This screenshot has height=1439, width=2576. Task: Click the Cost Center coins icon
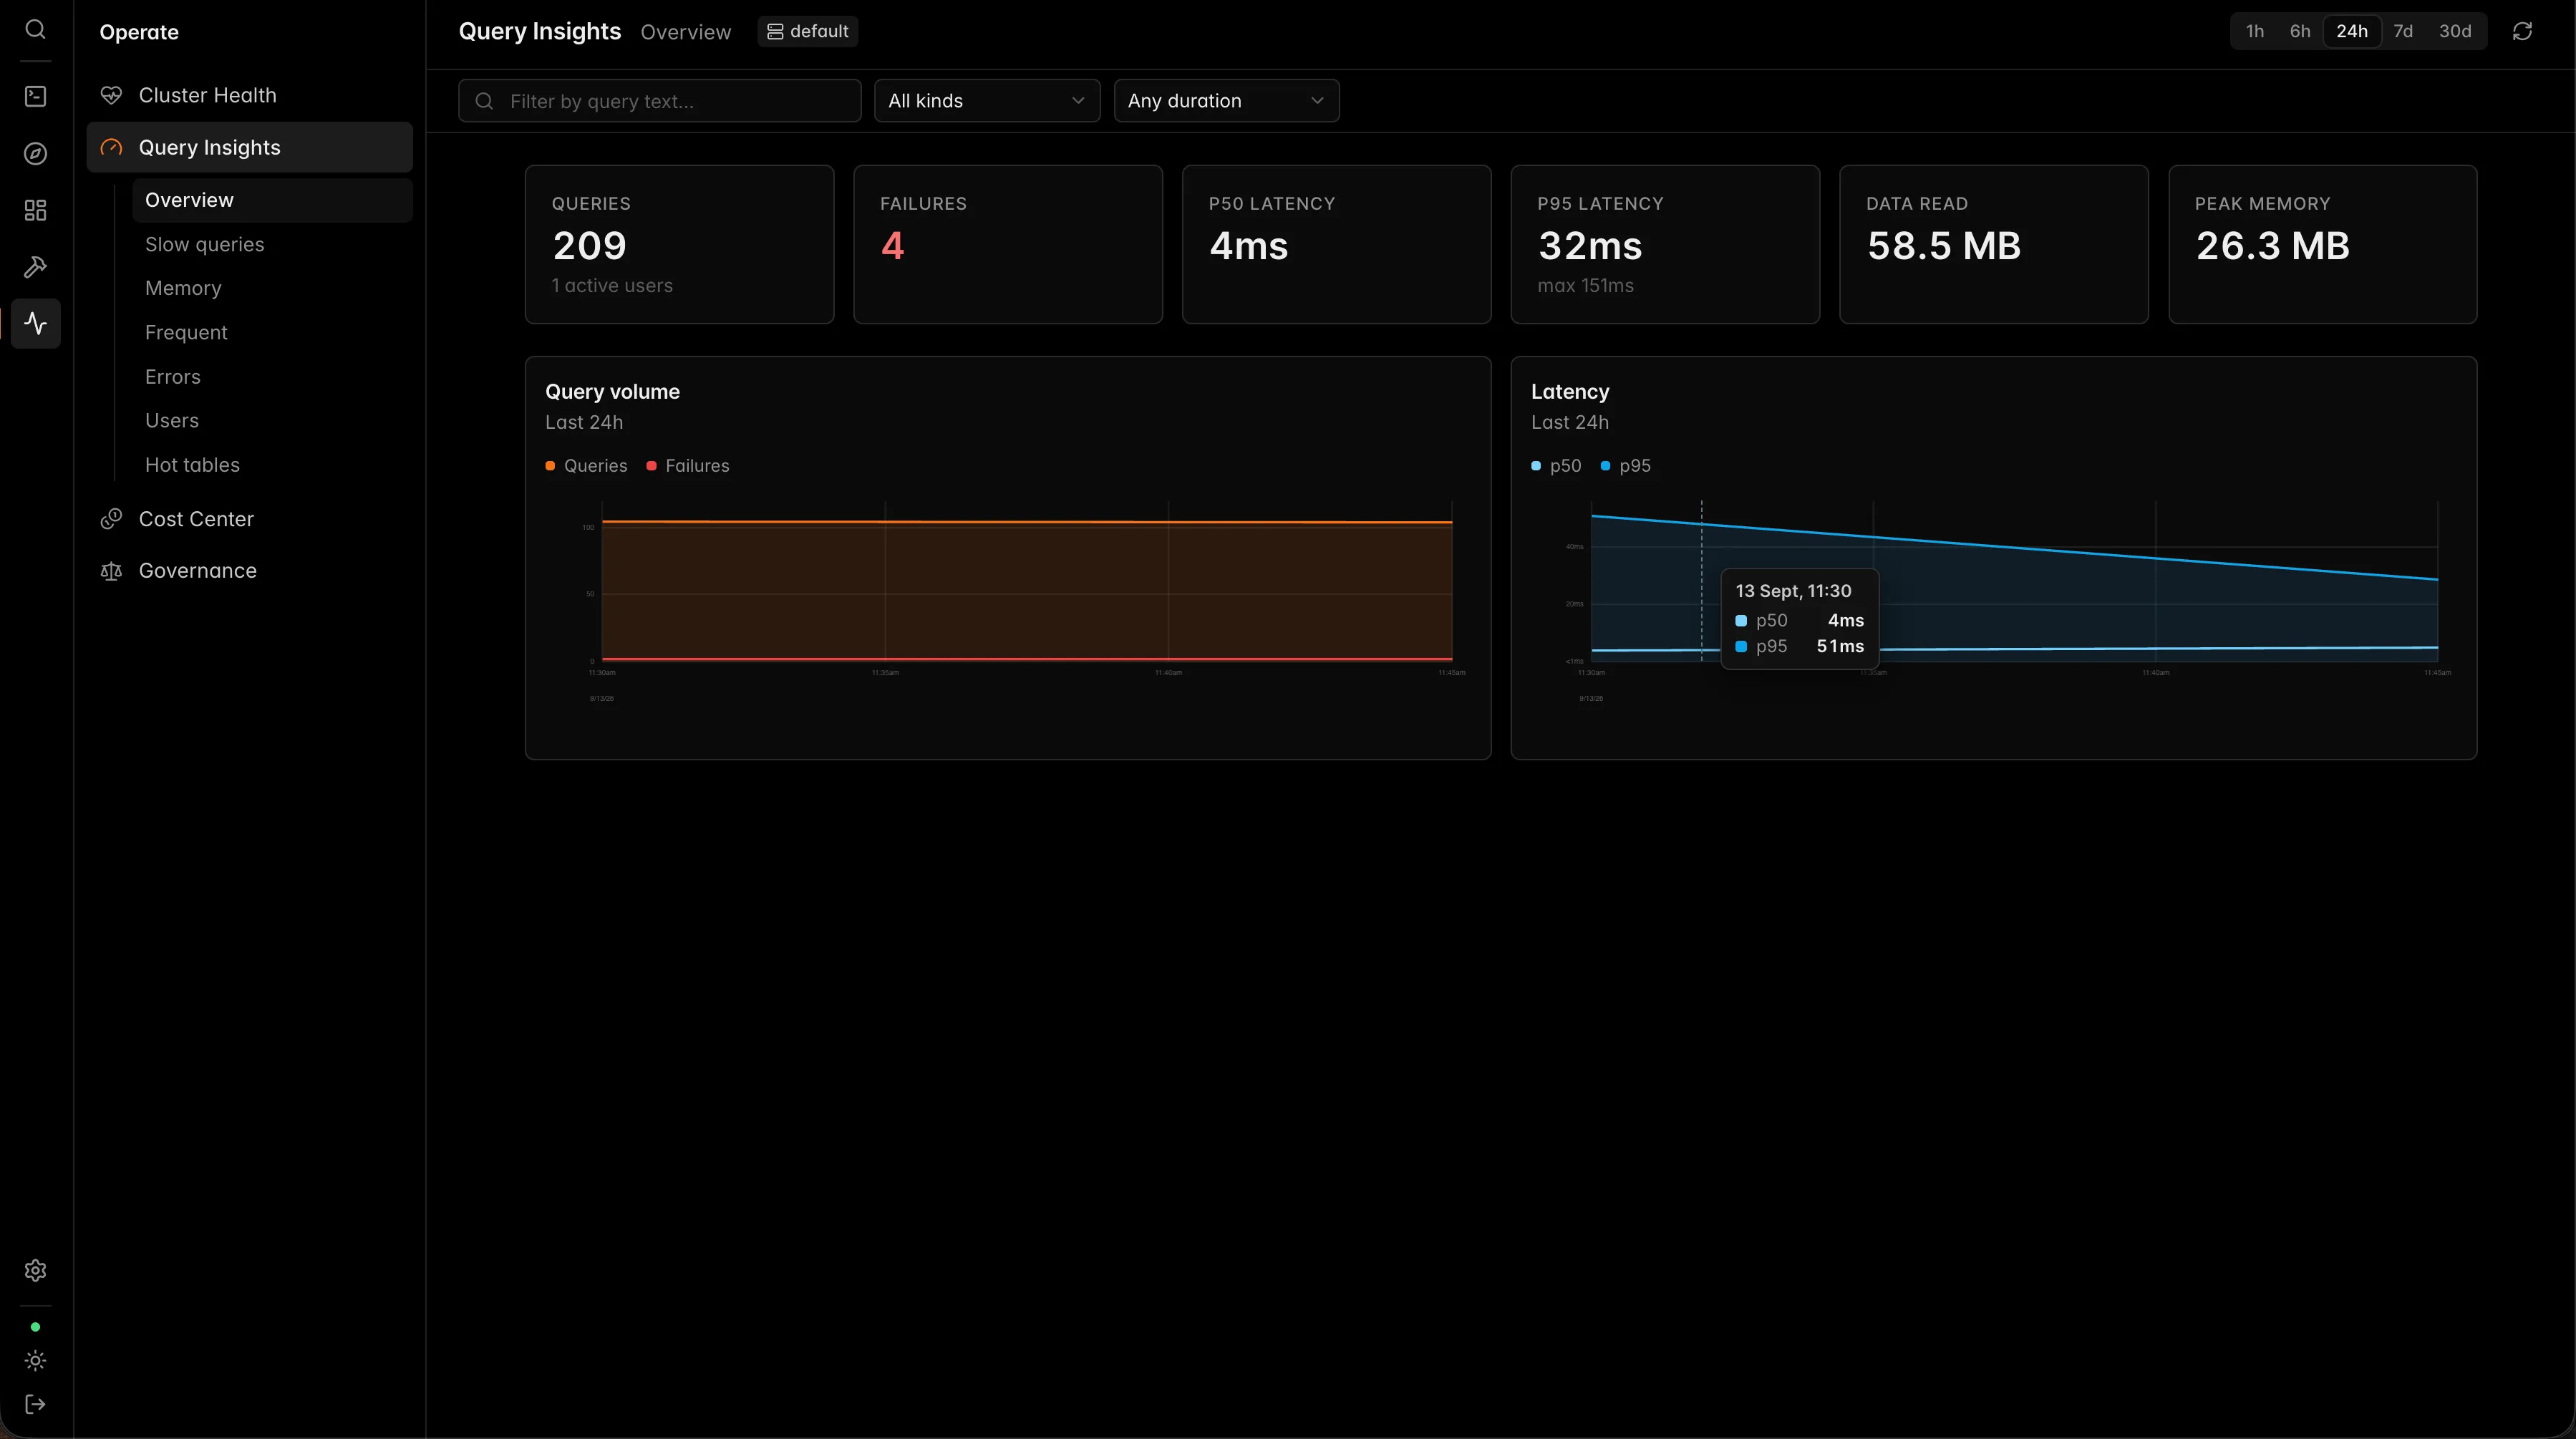(x=111, y=518)
